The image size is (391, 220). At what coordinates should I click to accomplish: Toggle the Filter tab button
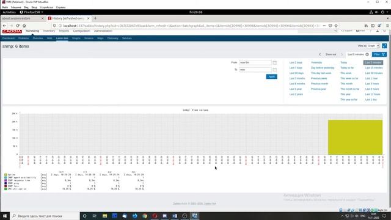click(379, 54)
